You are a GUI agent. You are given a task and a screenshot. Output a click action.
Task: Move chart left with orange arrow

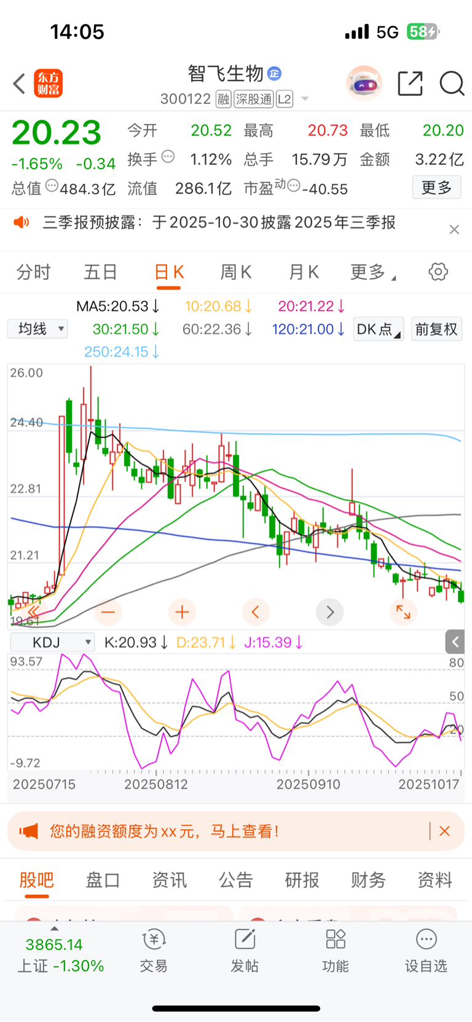tap(256, 612)
